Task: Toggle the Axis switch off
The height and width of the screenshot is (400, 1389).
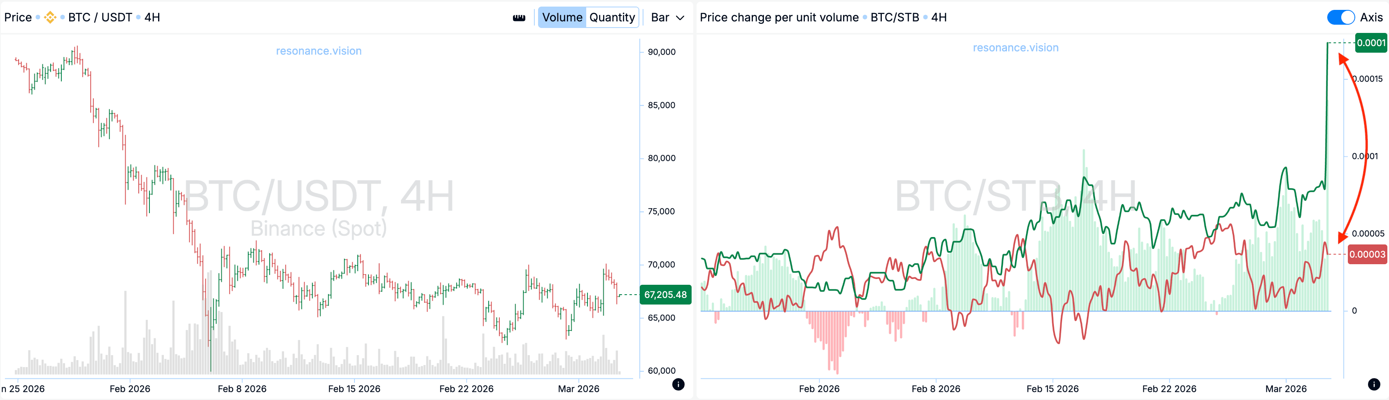Action: click(x=1340, y=17)
